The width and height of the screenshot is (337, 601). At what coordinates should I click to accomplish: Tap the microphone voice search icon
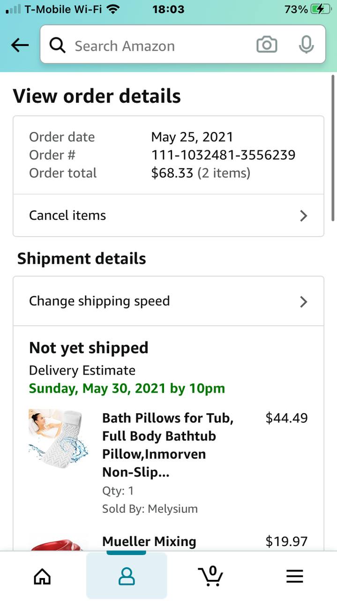point(306,45)
